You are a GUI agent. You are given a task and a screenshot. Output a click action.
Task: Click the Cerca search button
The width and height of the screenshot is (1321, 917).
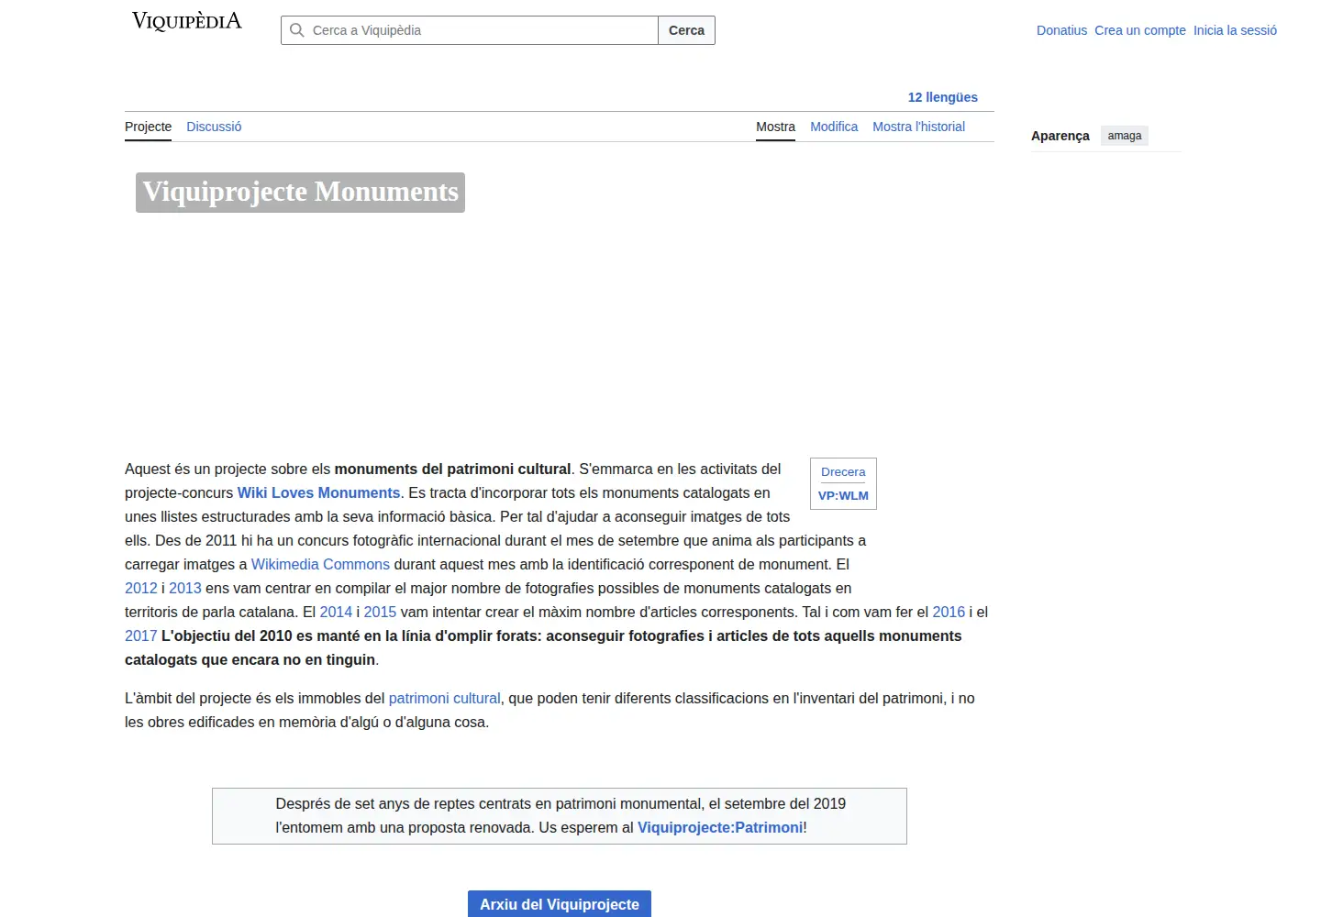click(686, 30)
